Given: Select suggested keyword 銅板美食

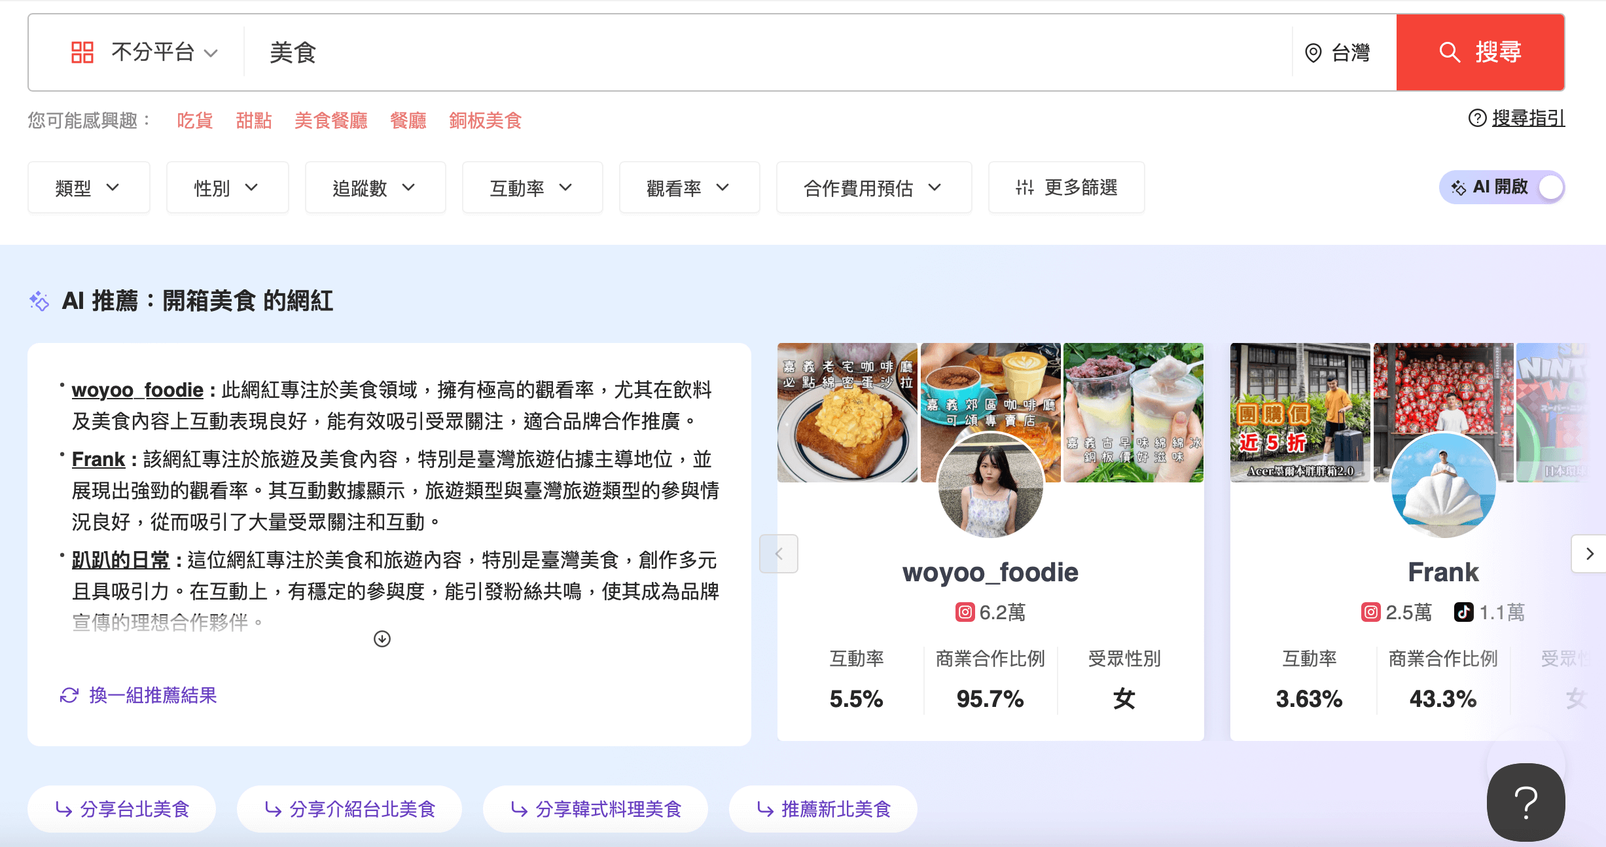Looking at the screenshot, I should pos(486,120).
